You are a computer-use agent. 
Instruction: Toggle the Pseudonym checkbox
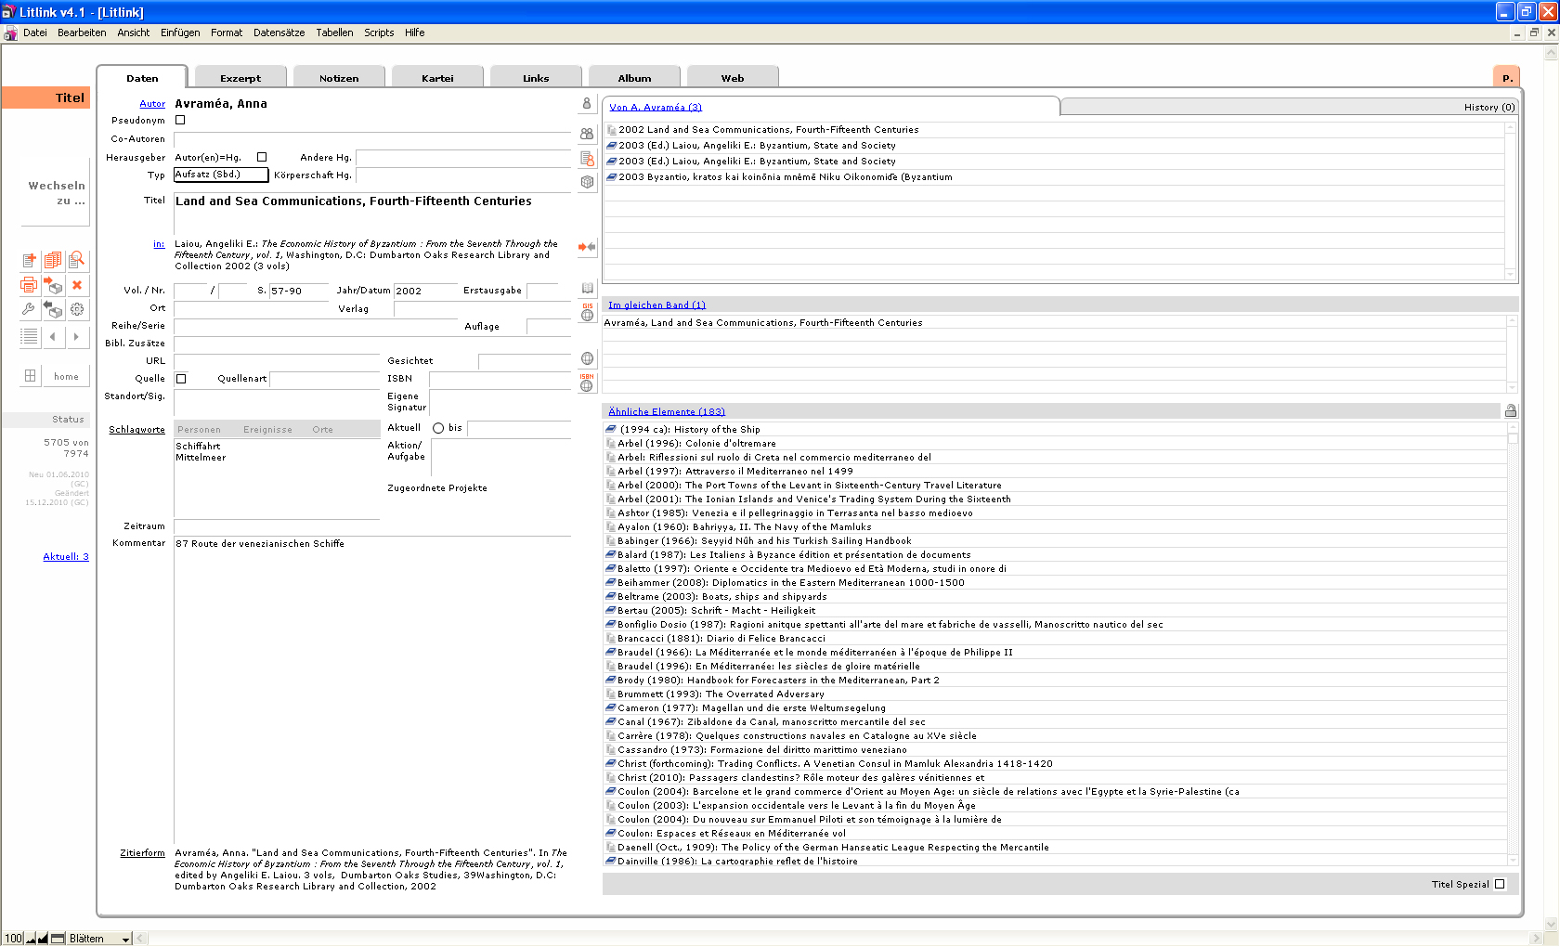click(x=181, y=120)
